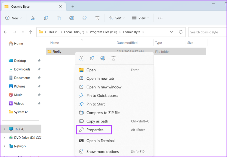Open the View layout dropdown
227x157 pixels.
tap(140, 18)
